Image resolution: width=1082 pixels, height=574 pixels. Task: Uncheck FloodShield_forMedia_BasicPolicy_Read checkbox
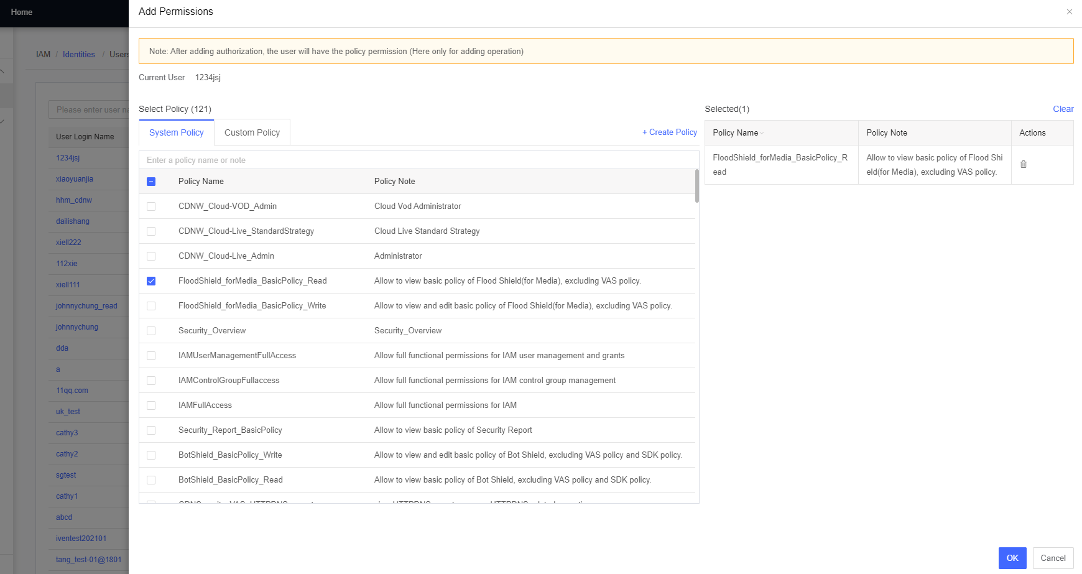(151, 281)
